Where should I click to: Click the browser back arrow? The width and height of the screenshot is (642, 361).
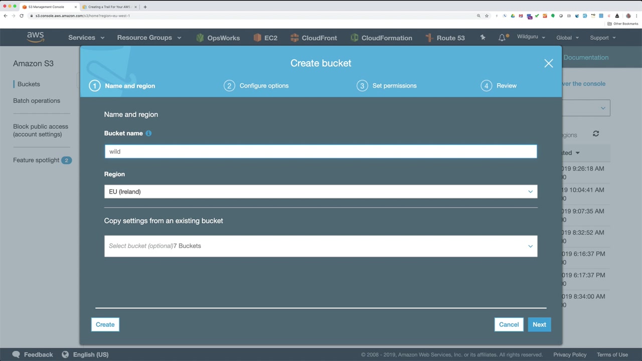pyautogui.click(x=6, y=16)
